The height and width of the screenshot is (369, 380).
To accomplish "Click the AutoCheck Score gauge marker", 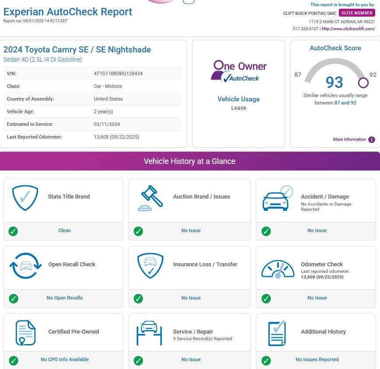I will tap(363, 82).
